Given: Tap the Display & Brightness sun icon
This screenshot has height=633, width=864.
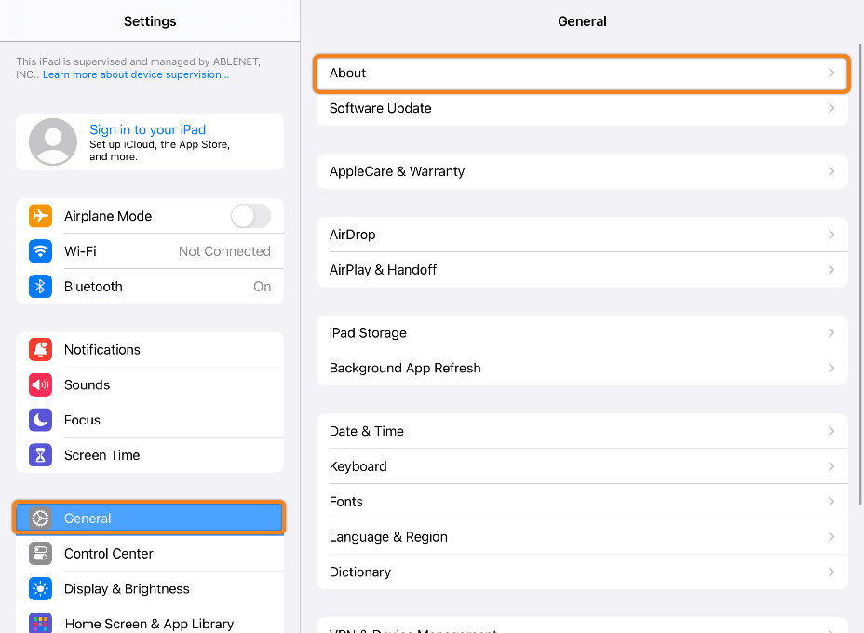Looking at the screenshot, I should (x=40, y=589).
